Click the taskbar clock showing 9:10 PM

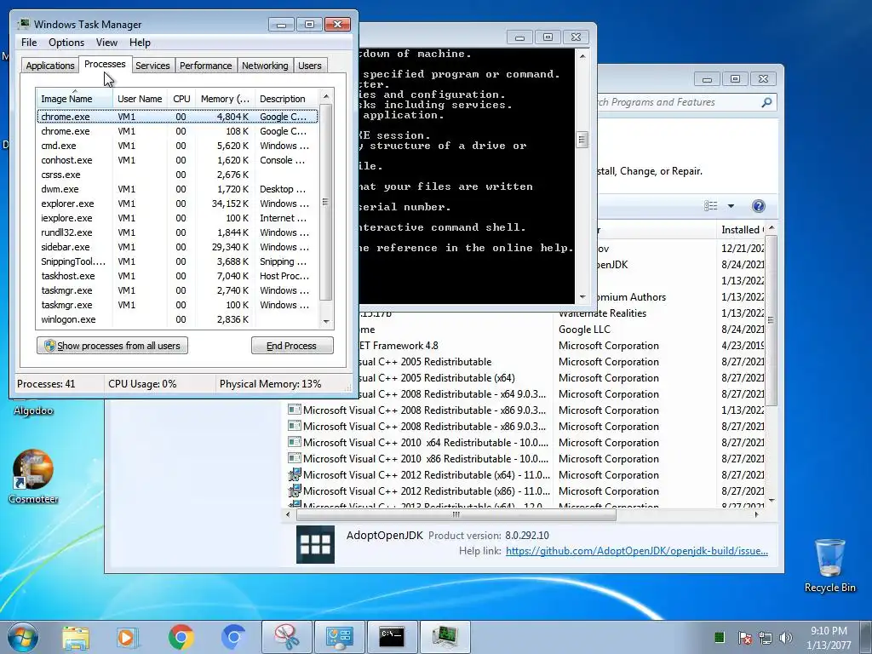(x=829, y=637)
